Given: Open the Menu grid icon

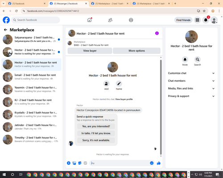Looking at the screenshot, I should (197, 20).
